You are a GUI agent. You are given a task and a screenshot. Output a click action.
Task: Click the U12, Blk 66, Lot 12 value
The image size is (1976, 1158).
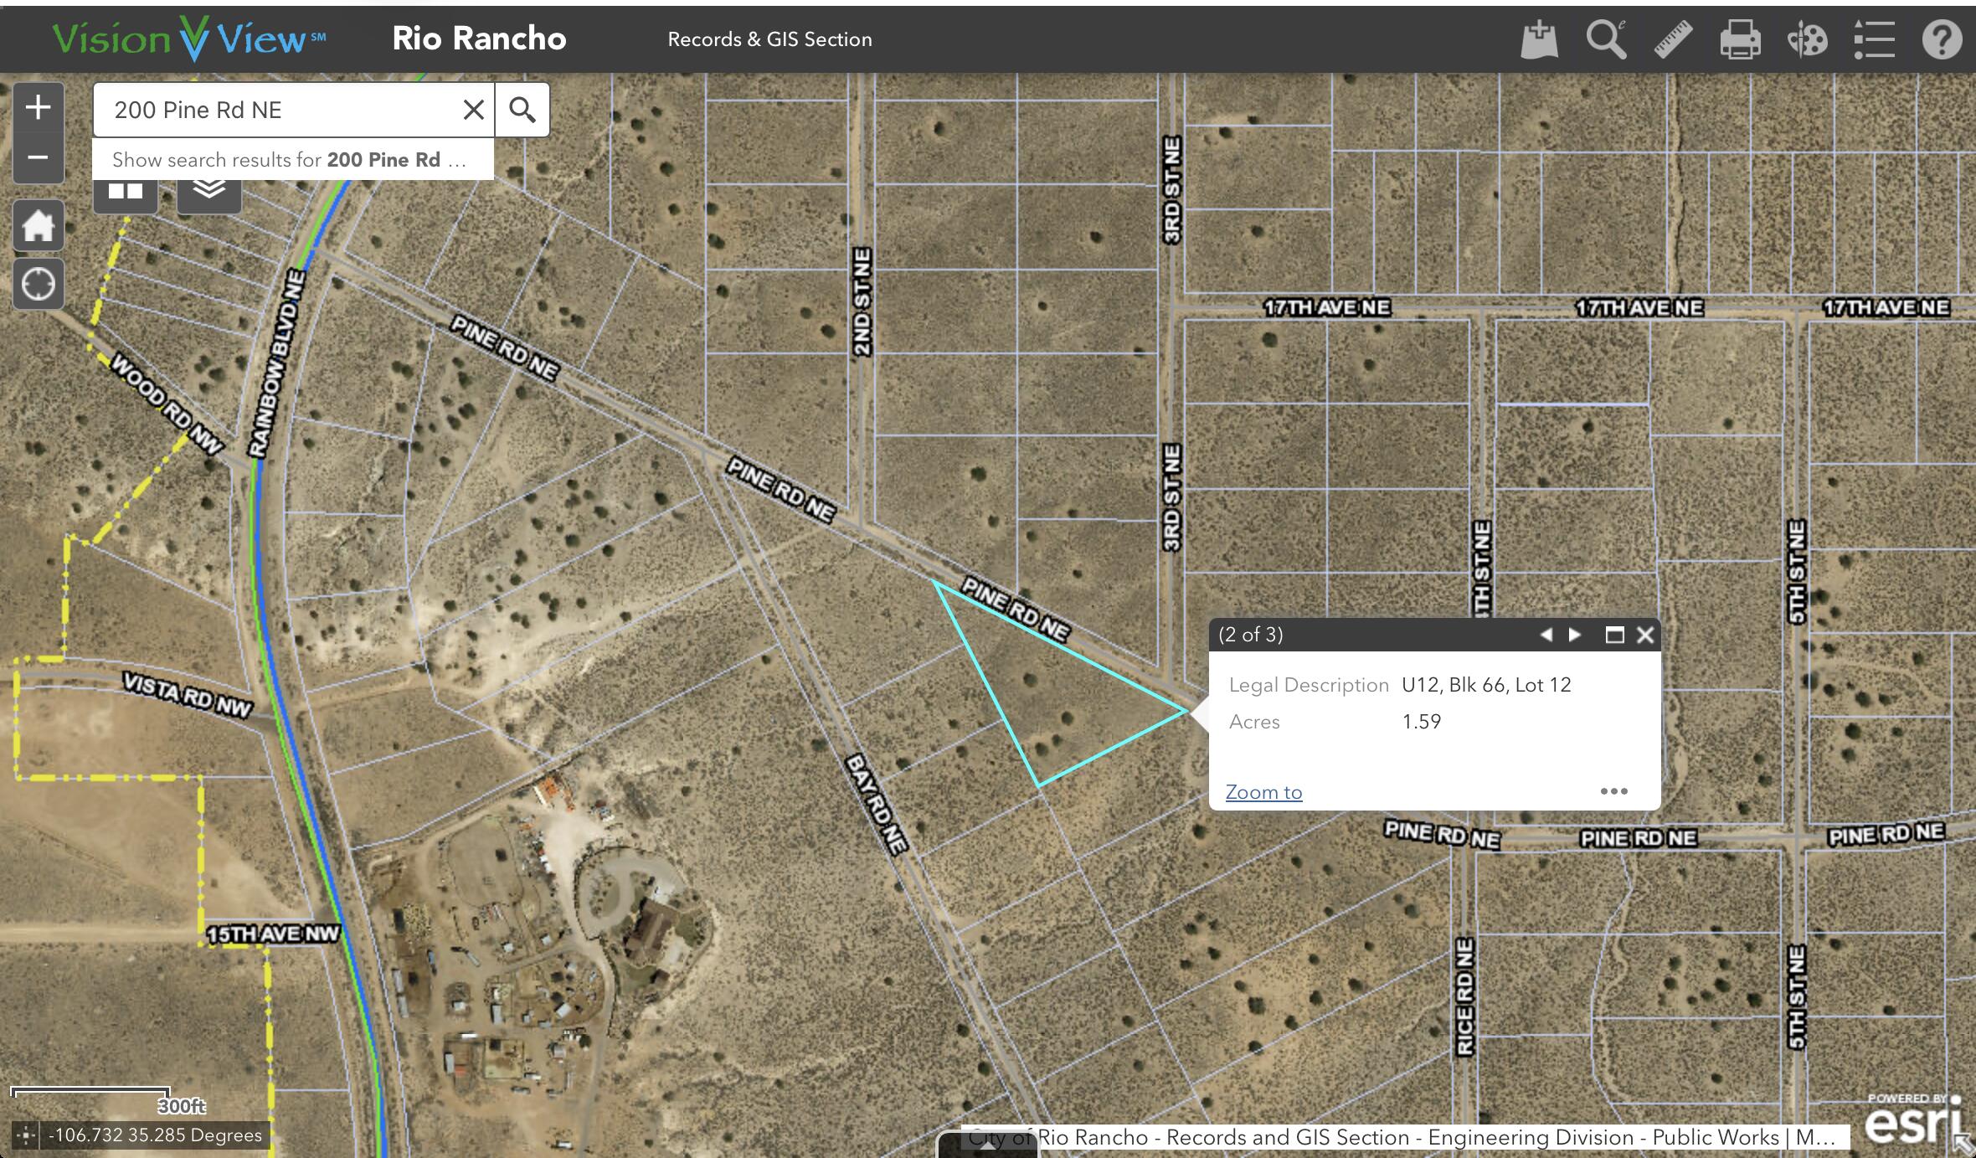point(1486,685)
